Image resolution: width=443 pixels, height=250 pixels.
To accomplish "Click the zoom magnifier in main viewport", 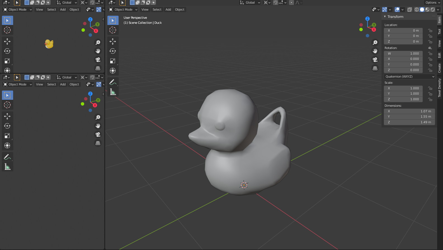I will (375, 43).
